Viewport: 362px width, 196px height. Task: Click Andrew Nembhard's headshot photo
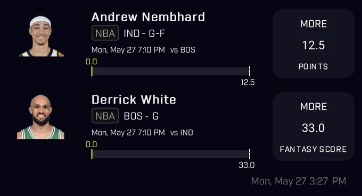pyautogui.click(x=41, y=36)
